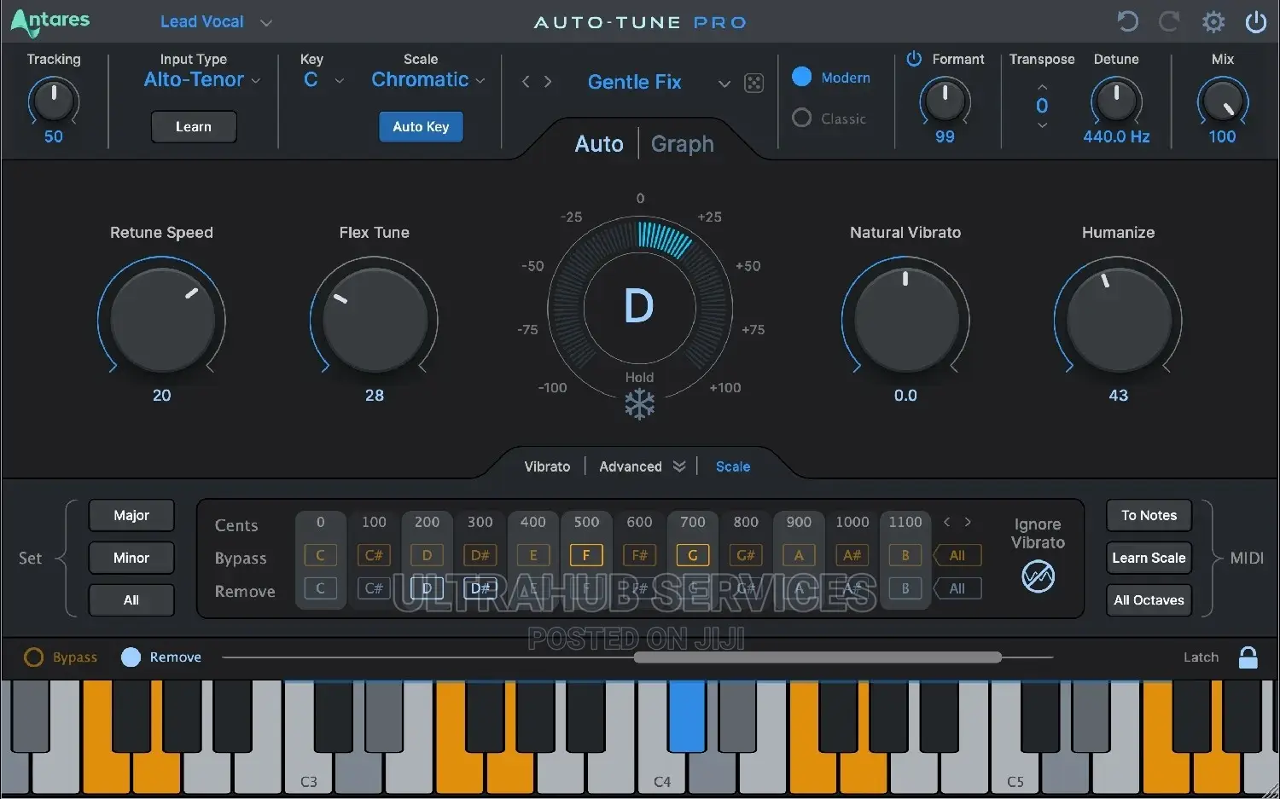Click the Auto Key button

pos(421,126)
